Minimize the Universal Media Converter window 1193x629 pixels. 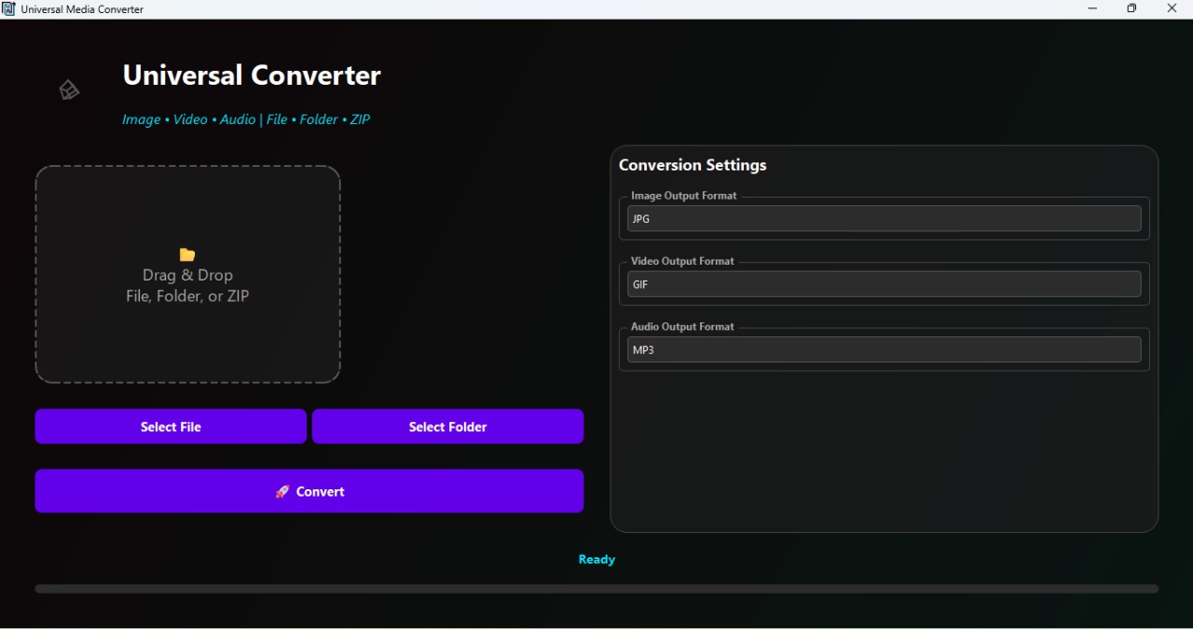1091,8
